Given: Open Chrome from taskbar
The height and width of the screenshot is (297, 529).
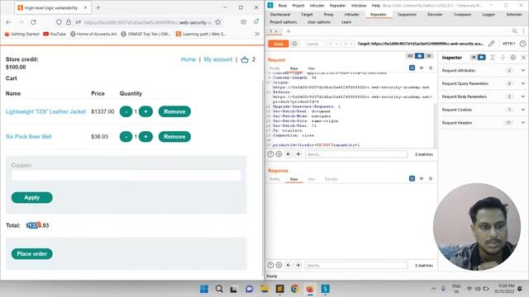Looking at the screenshot, I should 295,289.
